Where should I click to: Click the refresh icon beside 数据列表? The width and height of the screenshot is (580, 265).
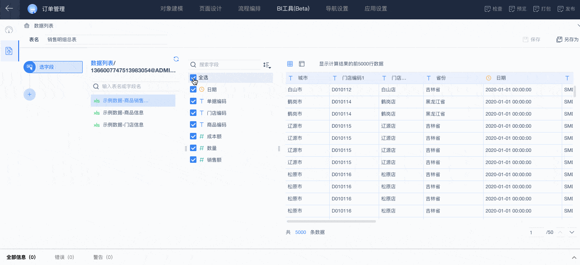[176, 59]
